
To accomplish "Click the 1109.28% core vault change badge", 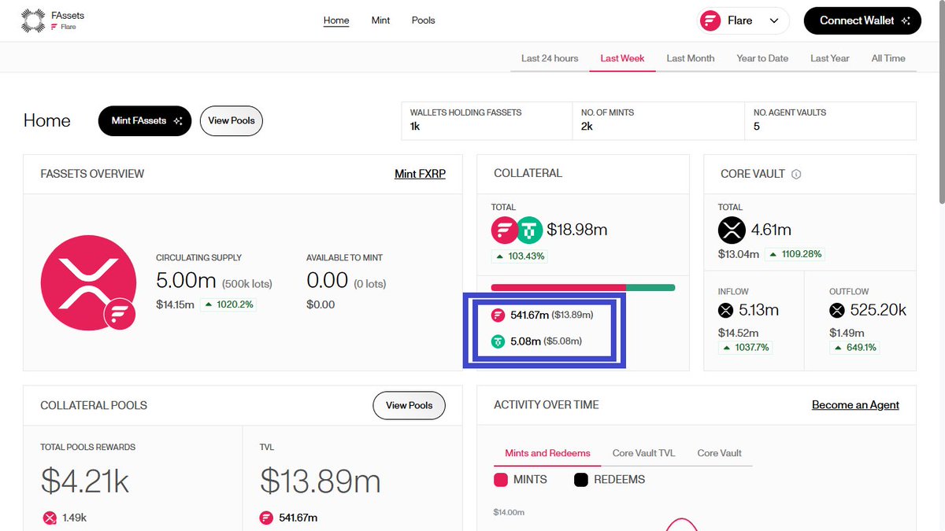I will [795, 254].
